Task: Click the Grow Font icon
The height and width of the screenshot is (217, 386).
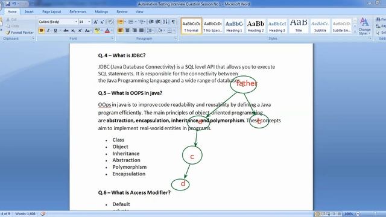Action: click(95, 22)
